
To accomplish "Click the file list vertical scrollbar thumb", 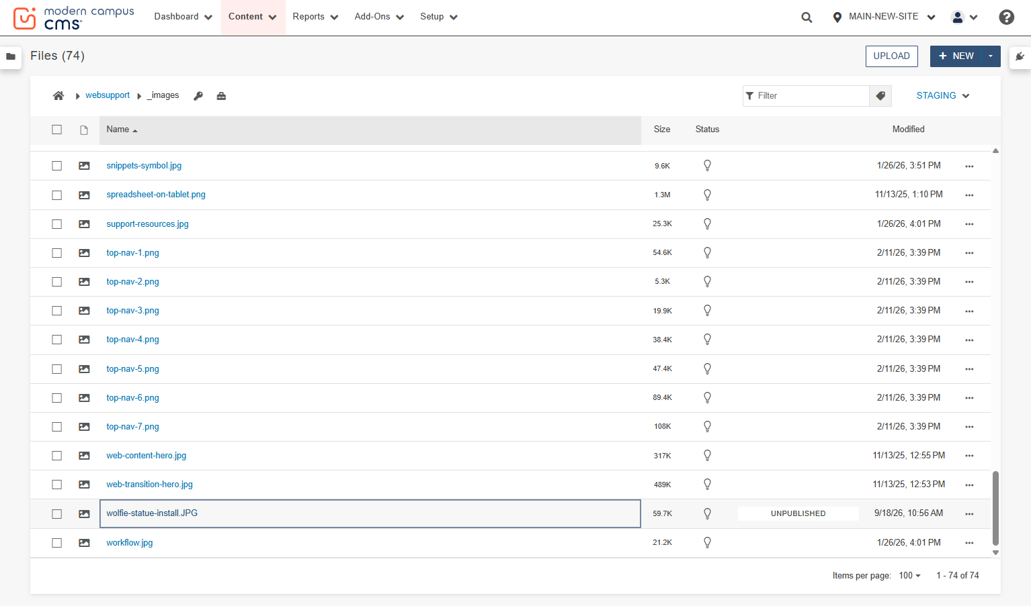I will tap(995, 508).
